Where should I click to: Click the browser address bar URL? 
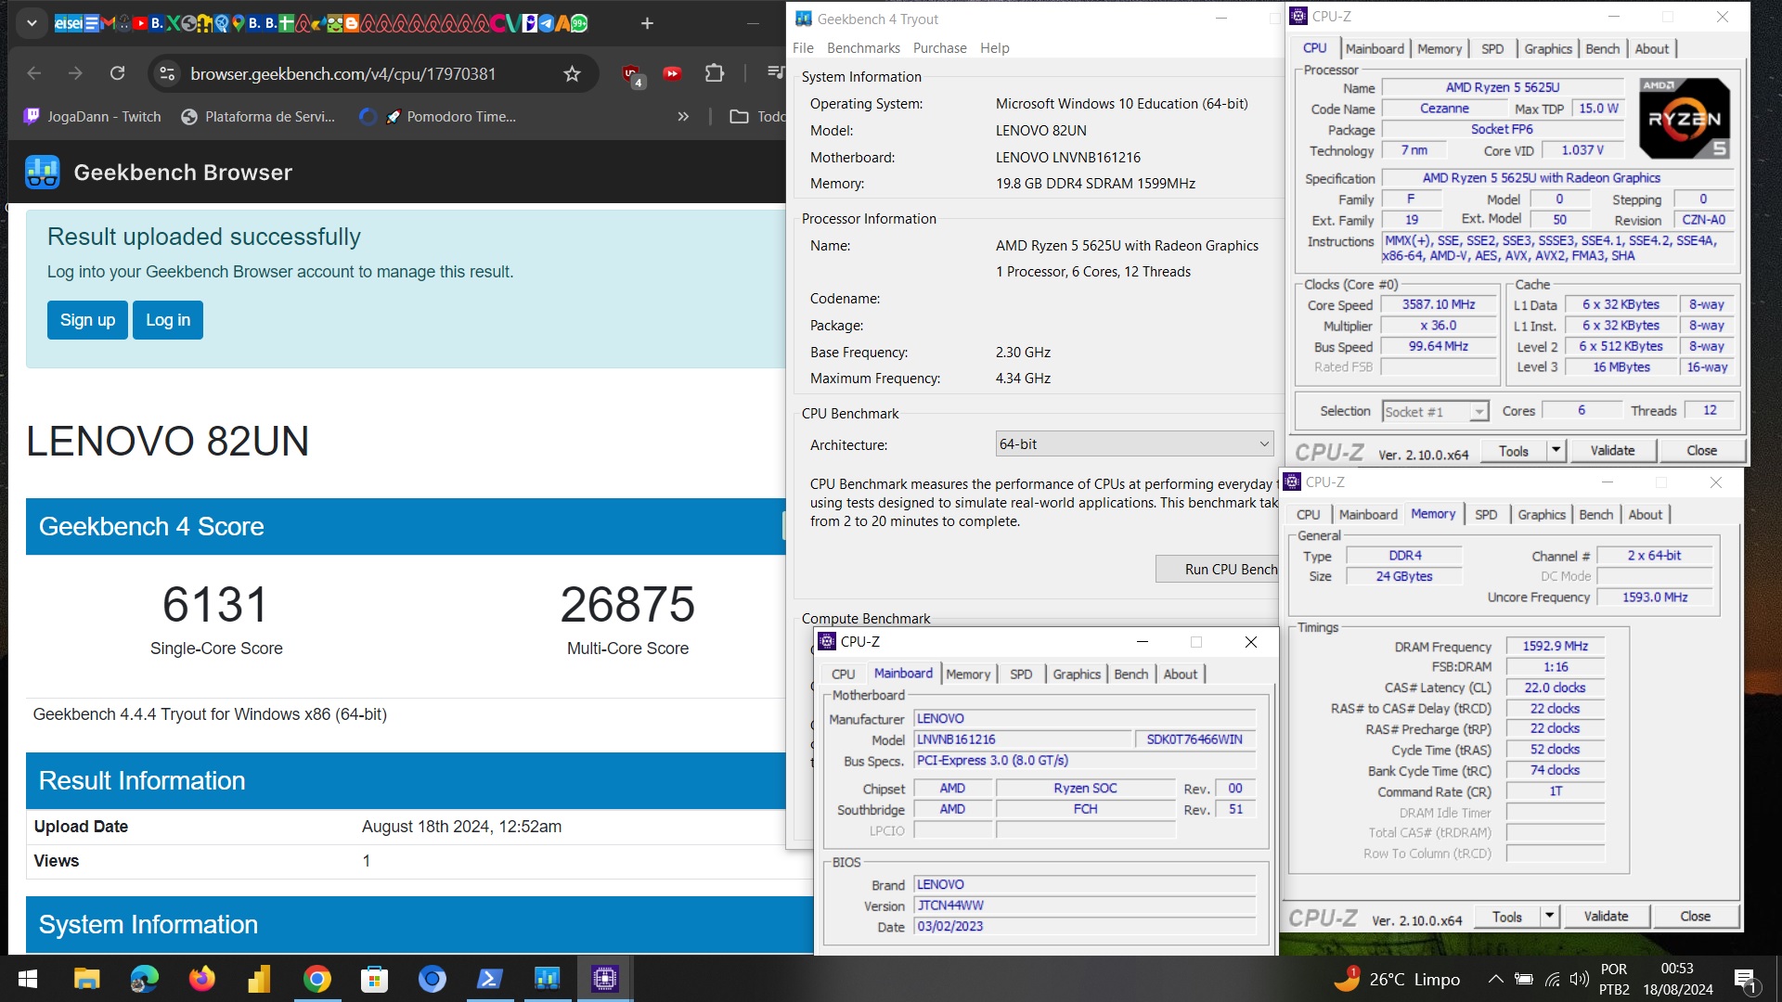click(x=343, y=73)
